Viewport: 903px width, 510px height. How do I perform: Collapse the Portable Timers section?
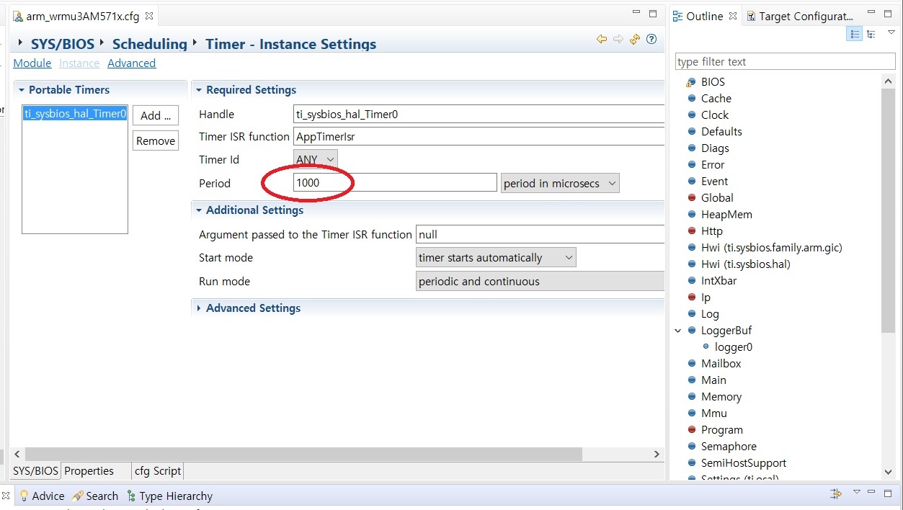coord(22,90)
